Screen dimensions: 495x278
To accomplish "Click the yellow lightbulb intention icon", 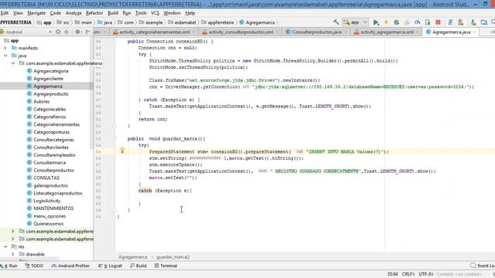I will click(122, 151).
